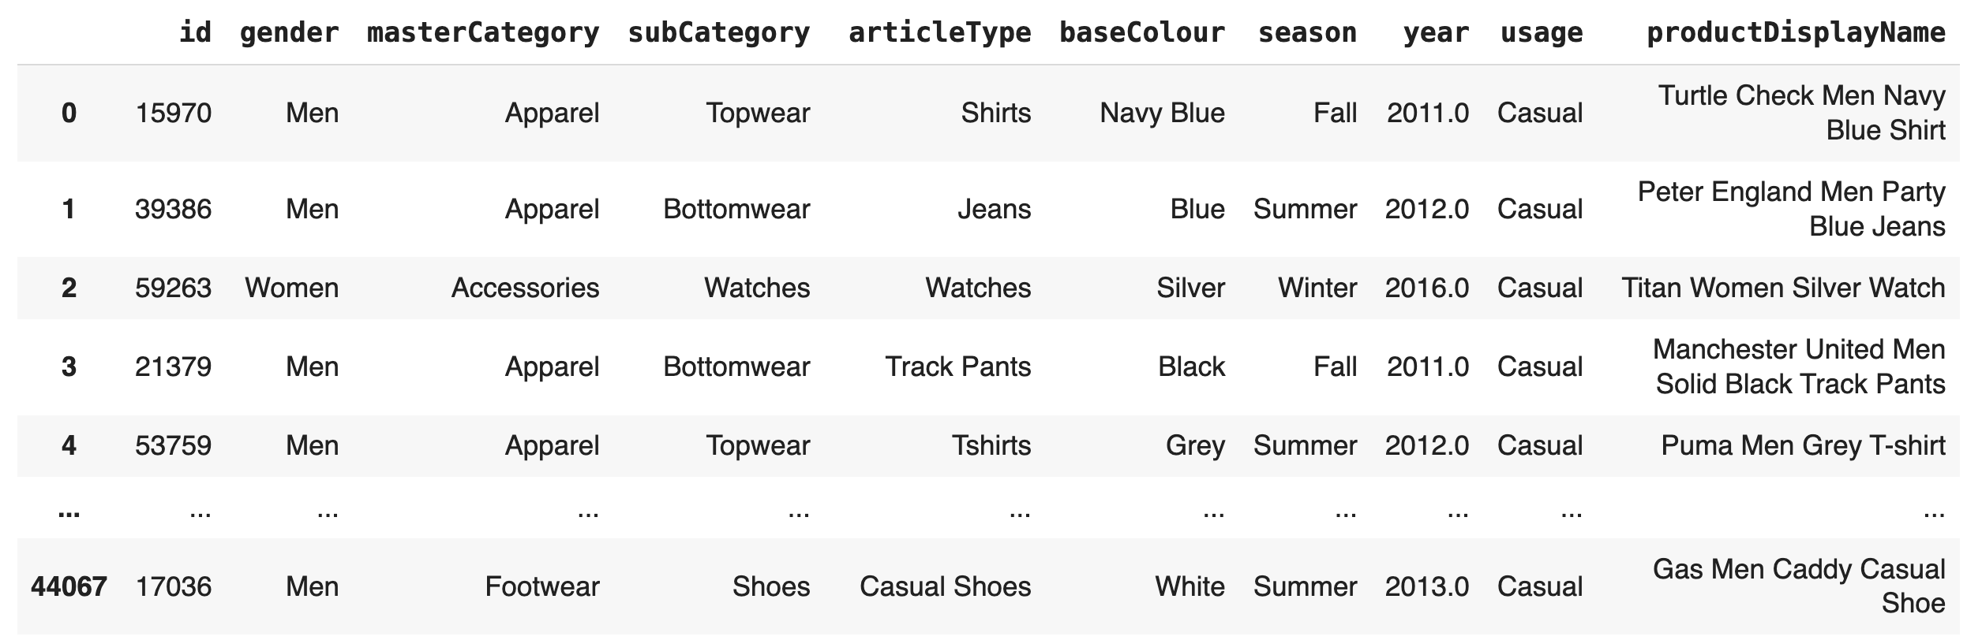Select the Accessories category cell
Image resolution: width=1967 pixels, height=640 pixels.
[525, 288]
